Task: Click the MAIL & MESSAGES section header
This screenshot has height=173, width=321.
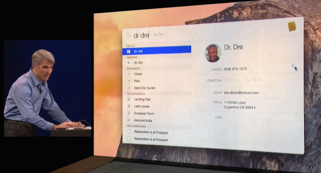Action: [x=136, y=126]
